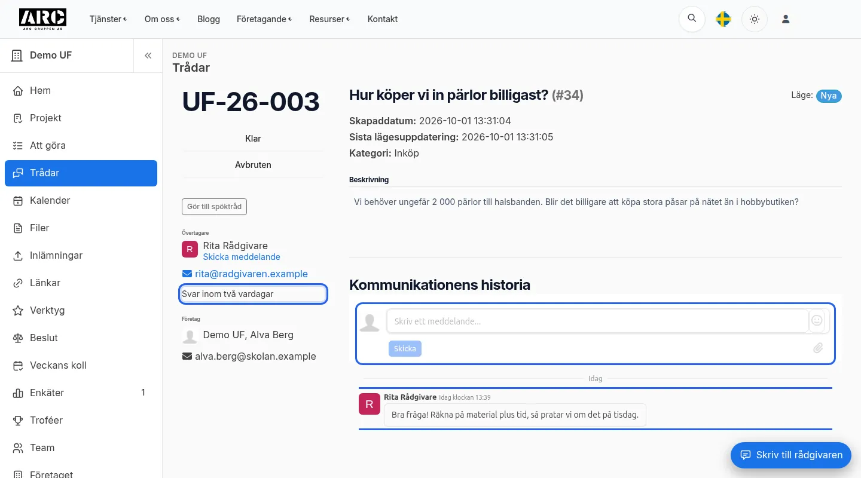
Task: Open Projekt in the sidebar
Action: click(x=81, y=118)
